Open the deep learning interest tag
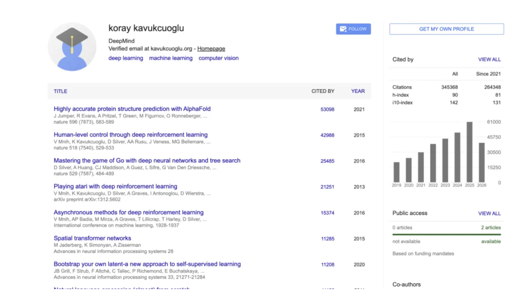 pyautogui.click(x=126, y=58)
